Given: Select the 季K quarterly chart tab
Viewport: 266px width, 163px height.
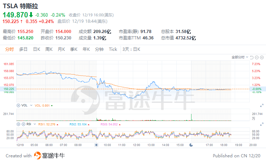Looking at the screenshot, I should [74, 49].
